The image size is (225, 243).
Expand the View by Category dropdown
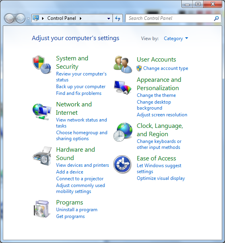coord(176,39)
